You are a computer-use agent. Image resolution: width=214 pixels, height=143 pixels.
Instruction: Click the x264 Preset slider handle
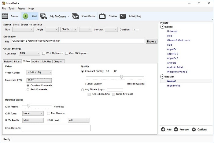[29, 106]
